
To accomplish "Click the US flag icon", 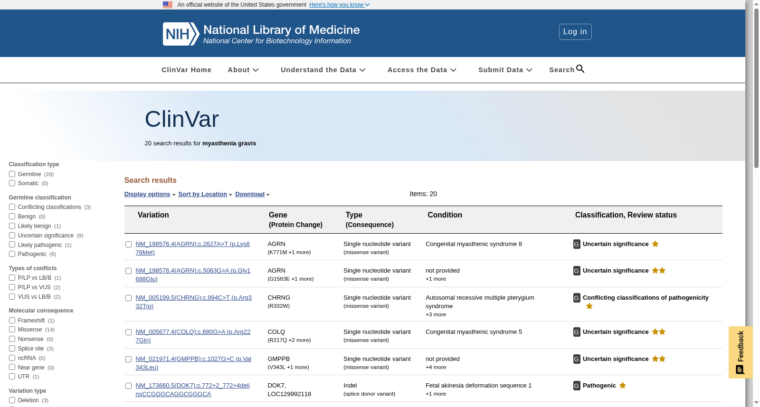I will coord(168,5).
